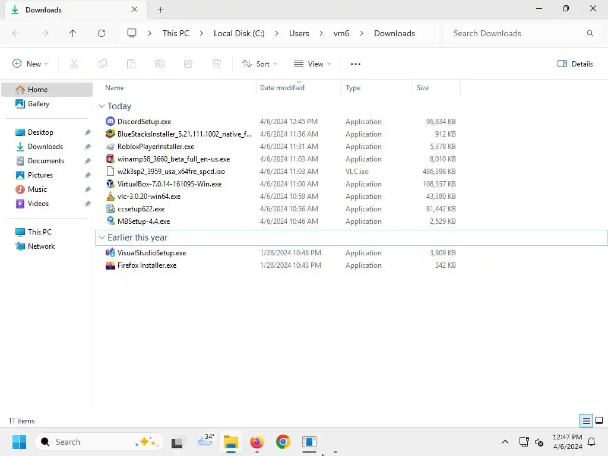Click the Rename icon in toolbar
The width and height of the screenshot is (608, 456).
pyautogui.click(x=160, y=64)
